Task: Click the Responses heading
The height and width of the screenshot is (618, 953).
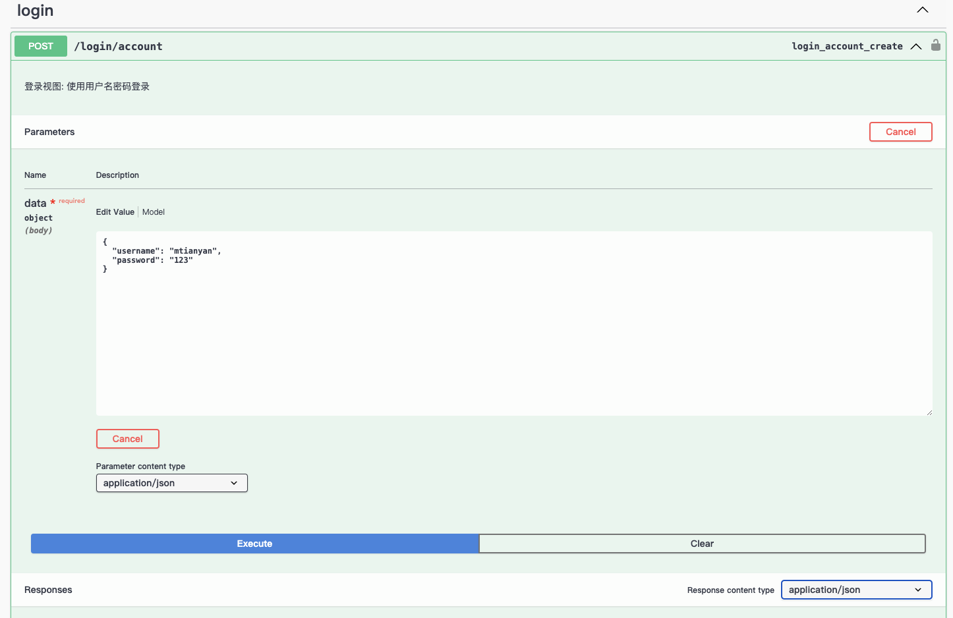Action: tap(48, 590)
